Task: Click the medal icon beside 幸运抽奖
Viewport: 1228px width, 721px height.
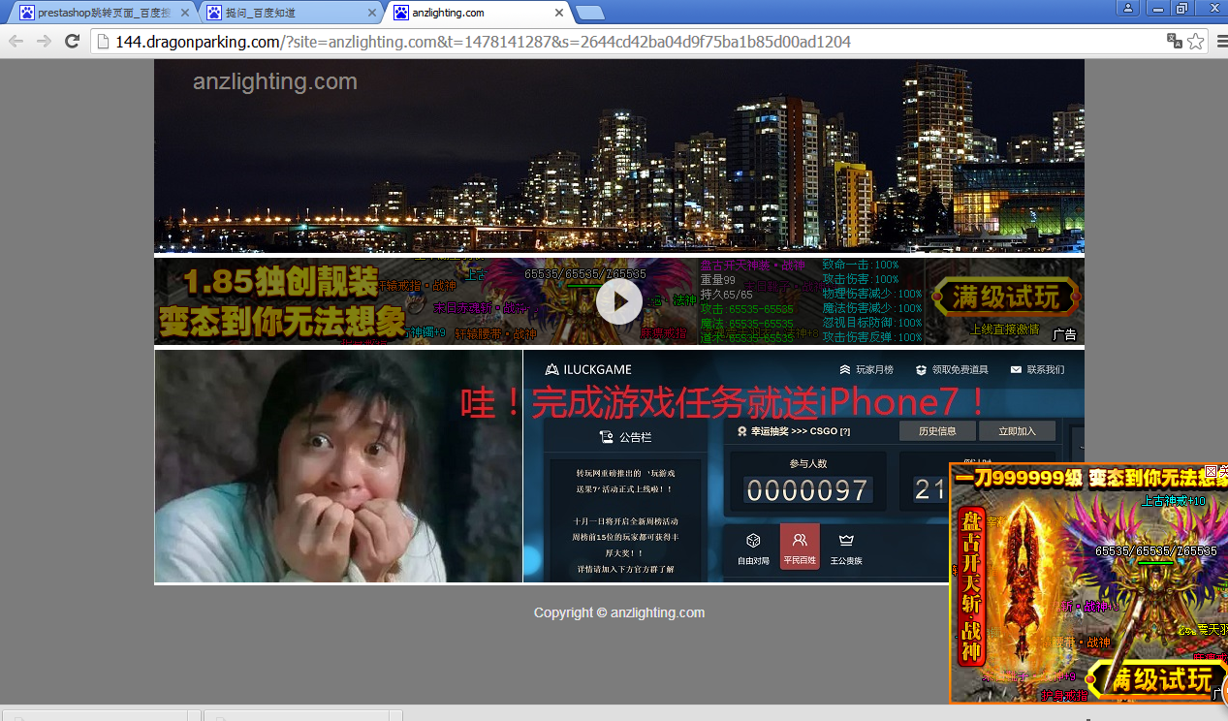Action: 743,430
